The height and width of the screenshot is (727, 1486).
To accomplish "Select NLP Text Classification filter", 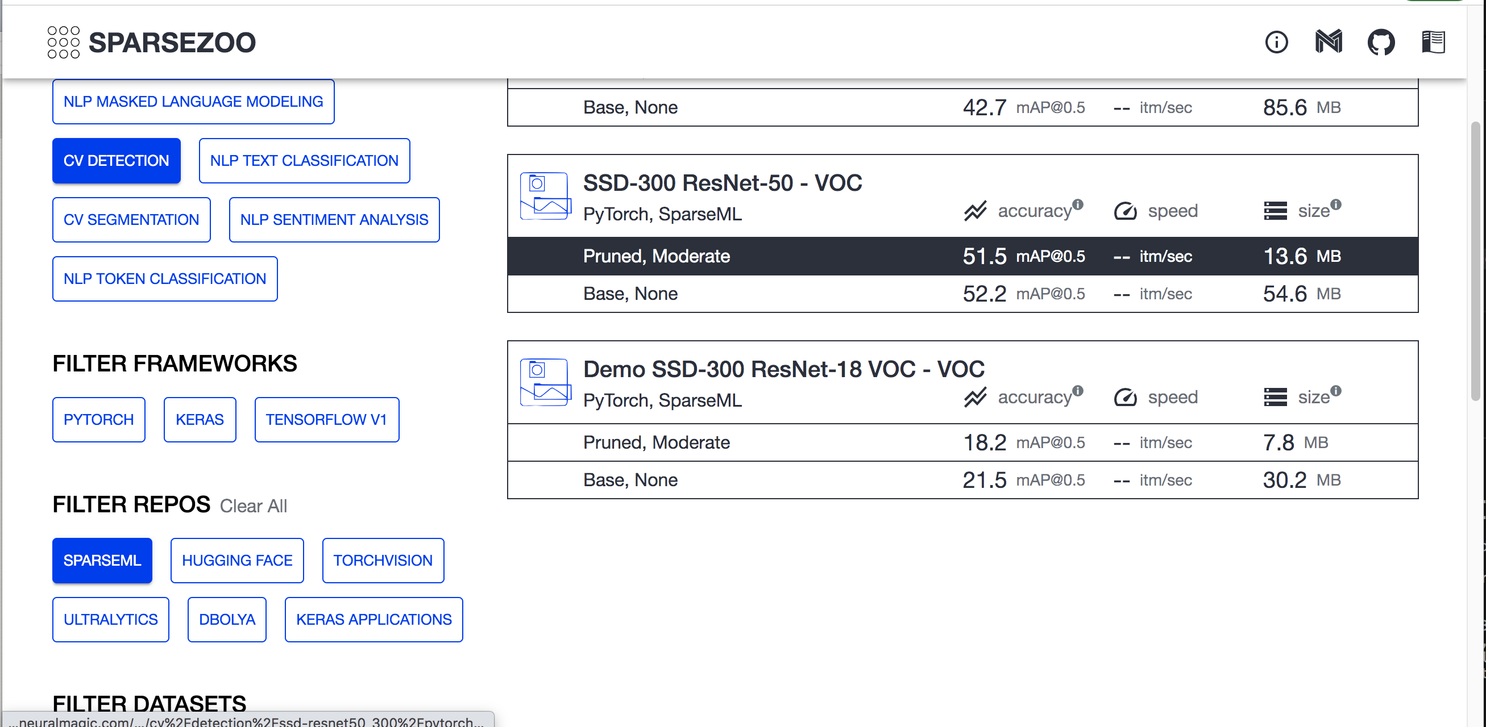I will [x=304, y=161].
